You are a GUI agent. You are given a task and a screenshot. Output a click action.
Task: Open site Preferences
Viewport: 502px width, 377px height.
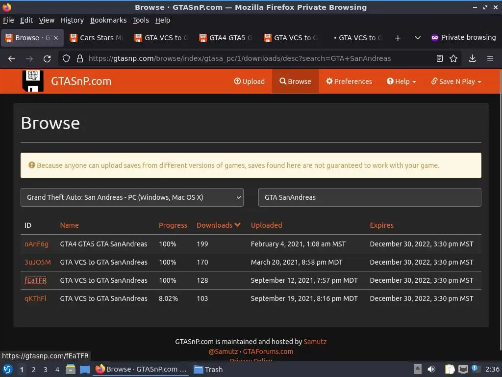point(349,81)
